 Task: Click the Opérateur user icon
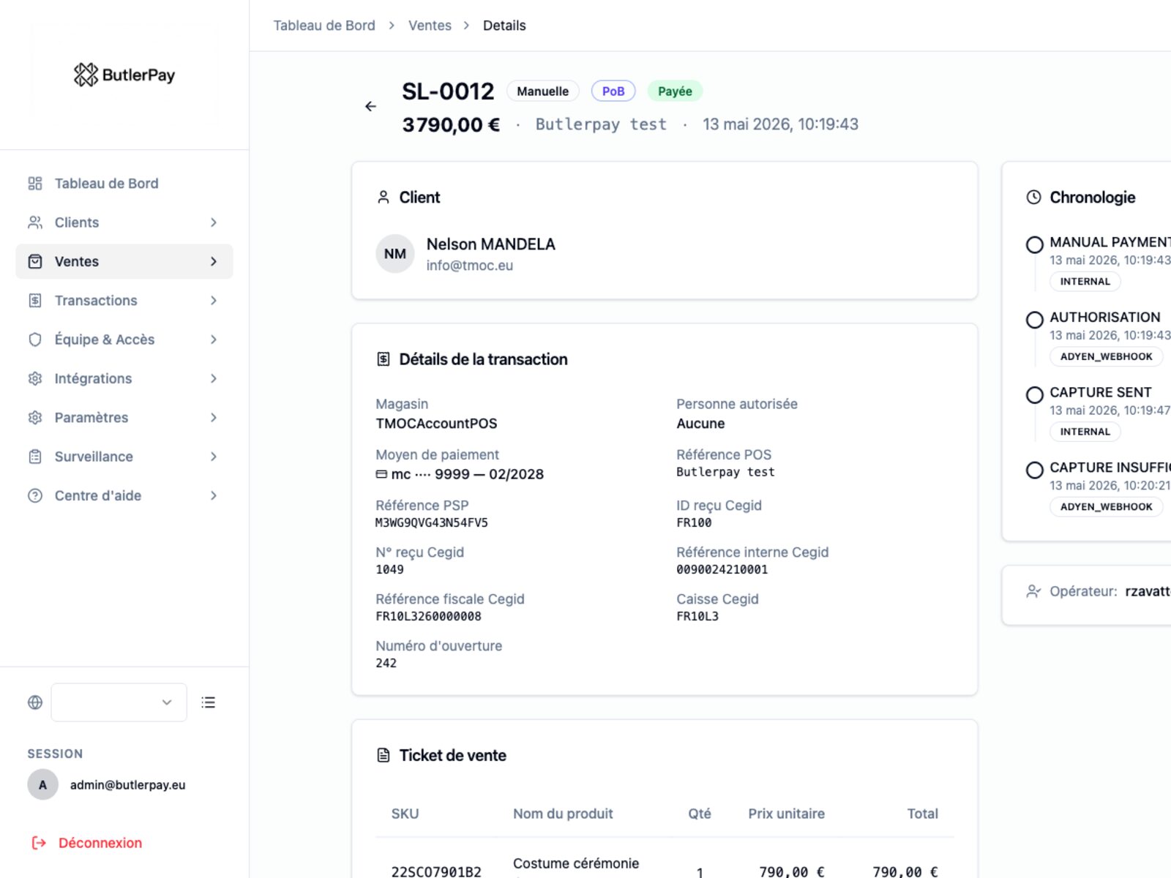[x=1033, y=591]
